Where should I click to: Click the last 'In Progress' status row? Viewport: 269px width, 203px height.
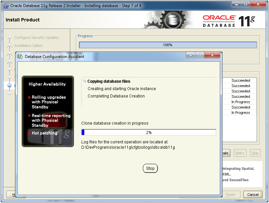click(x=241, y=113)
